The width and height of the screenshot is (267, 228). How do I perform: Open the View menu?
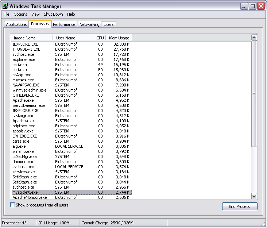click(35, 14)
